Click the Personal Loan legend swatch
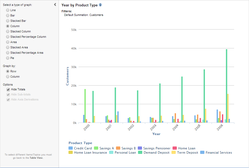Viewport: 249px width, 168px height. 111,153
